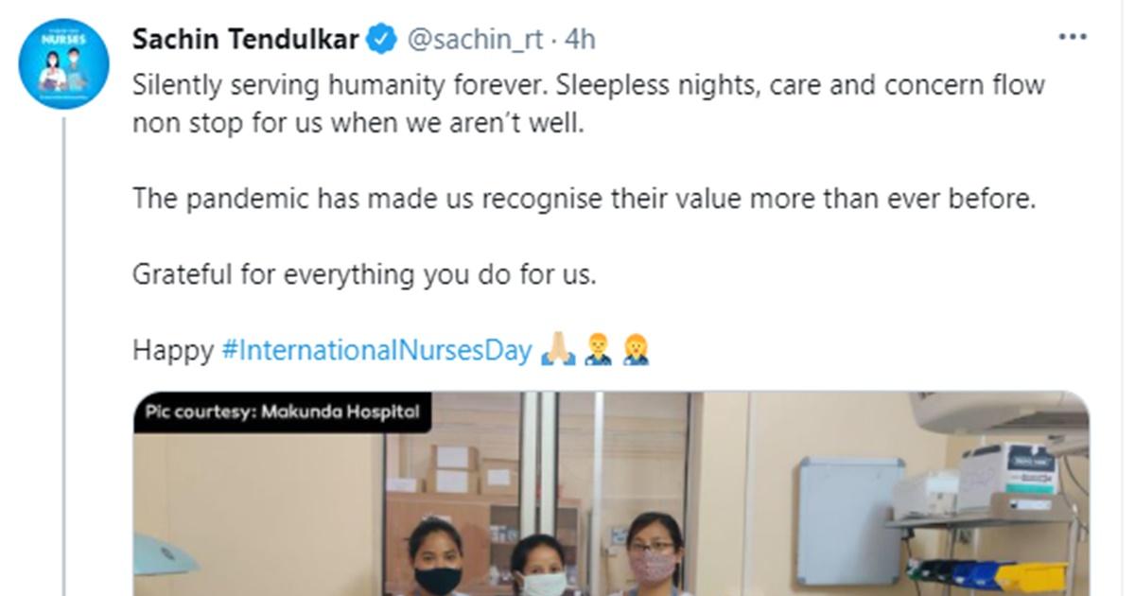Click the whiteboard in the photo
The height and width of the screenshot is (596, 1135).
[850, 520]
